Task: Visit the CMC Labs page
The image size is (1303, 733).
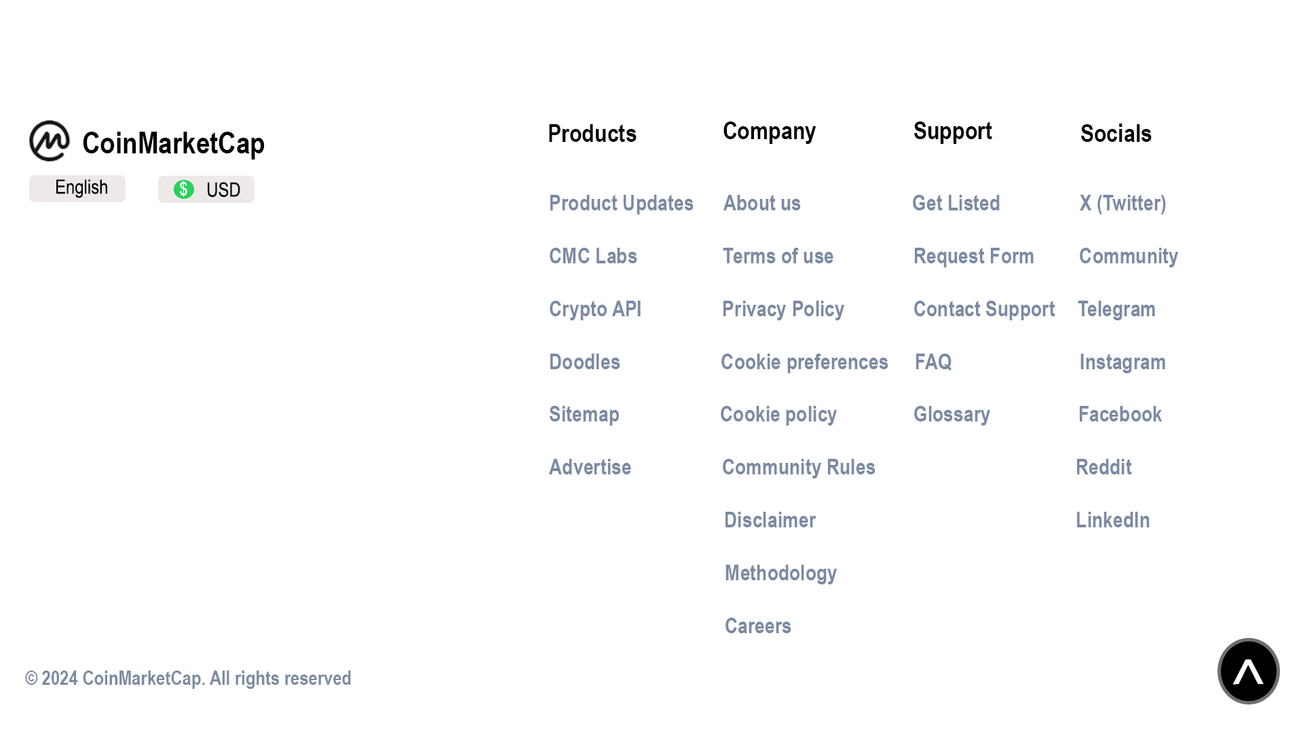Action: click(592, 256)
